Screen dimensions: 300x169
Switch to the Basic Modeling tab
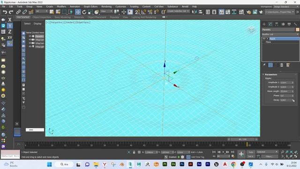(62, 17)
